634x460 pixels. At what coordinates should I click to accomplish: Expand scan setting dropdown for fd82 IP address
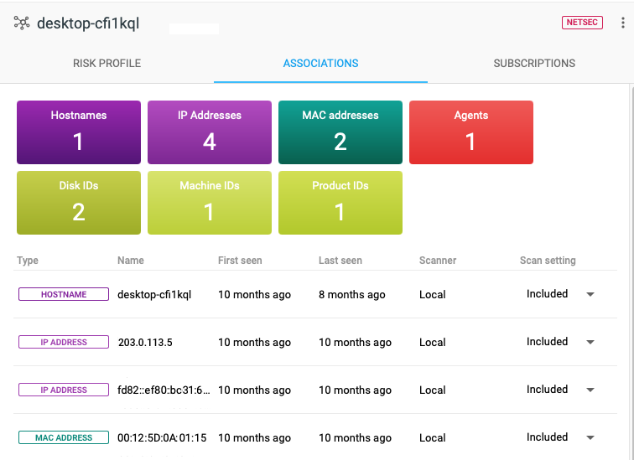[590, 390]
